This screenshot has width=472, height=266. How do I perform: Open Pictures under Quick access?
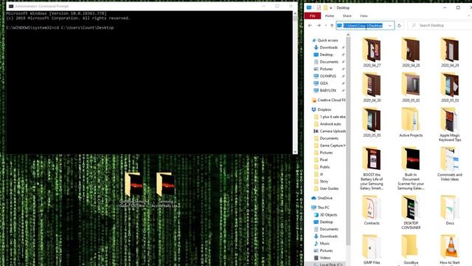pos(326,69)
